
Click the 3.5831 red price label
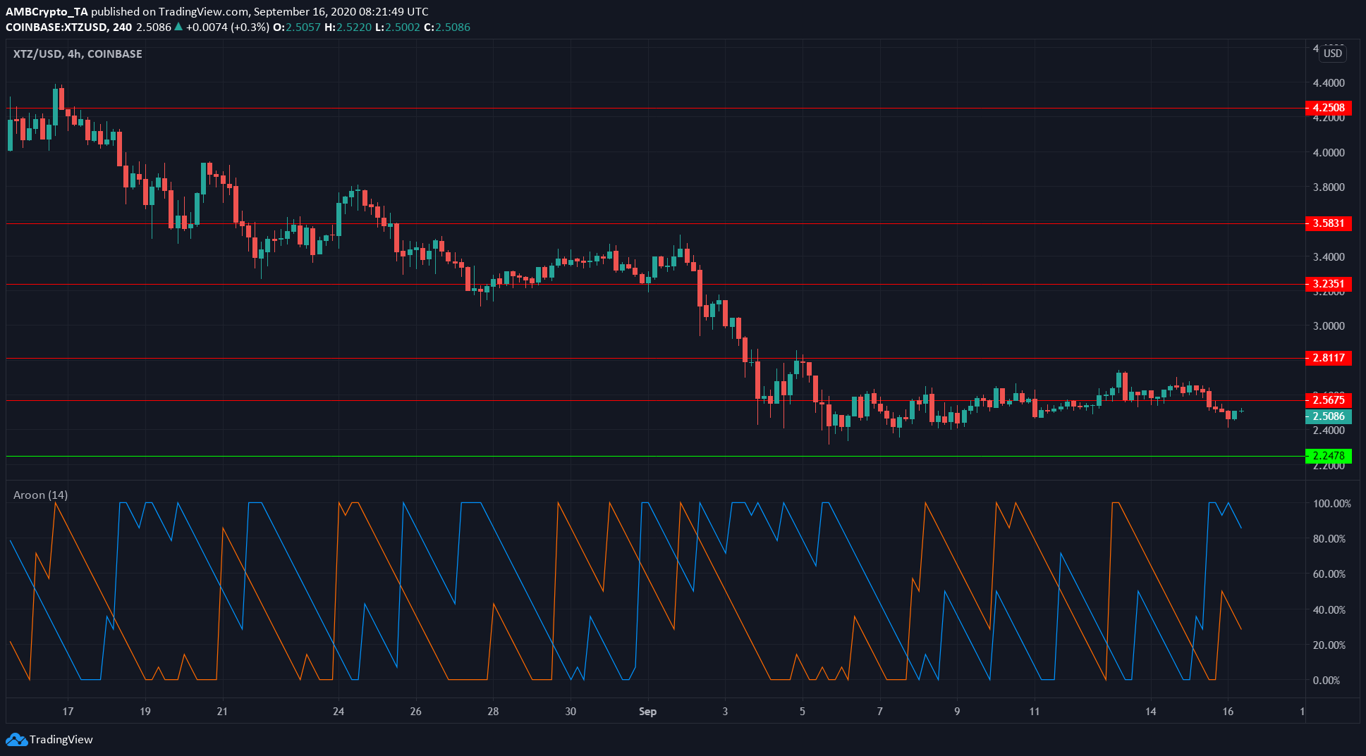tap(1328, 223)
